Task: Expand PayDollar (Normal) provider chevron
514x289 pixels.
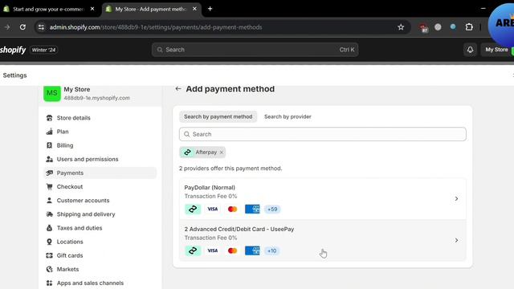Action: (456, 199)
